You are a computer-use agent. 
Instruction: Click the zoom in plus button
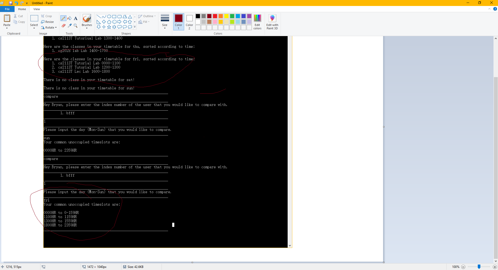click(495, 267)
